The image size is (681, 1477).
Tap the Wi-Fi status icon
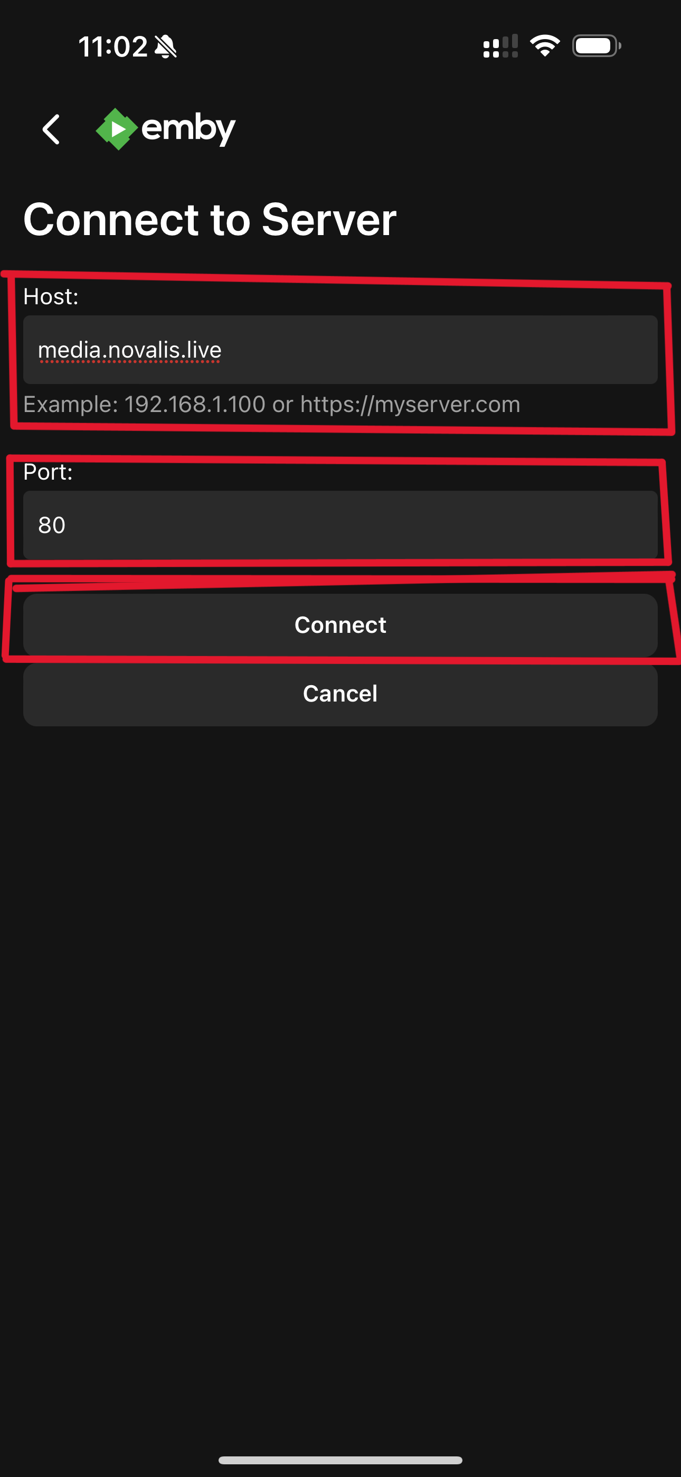pyautogui.click(x=545, y=46)
